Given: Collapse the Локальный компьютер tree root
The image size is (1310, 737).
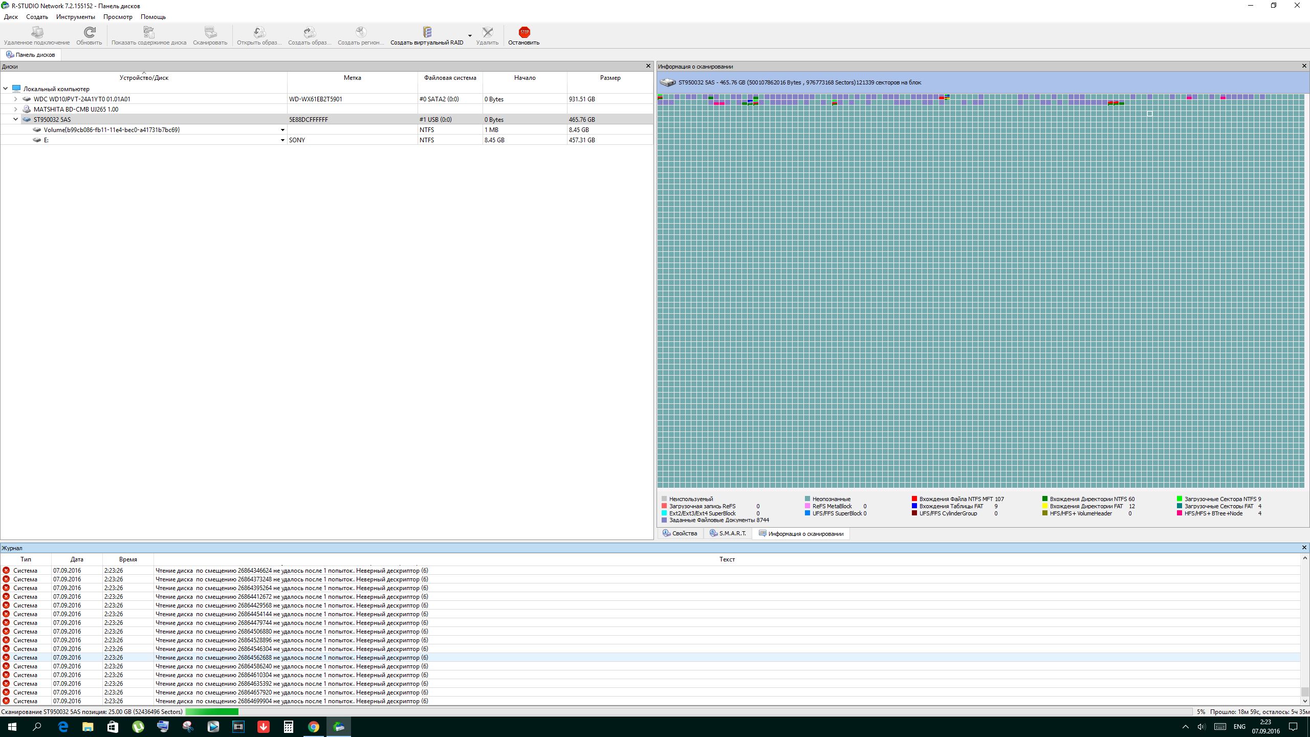Looking at the screenshot, I should (x=6, y=89).
